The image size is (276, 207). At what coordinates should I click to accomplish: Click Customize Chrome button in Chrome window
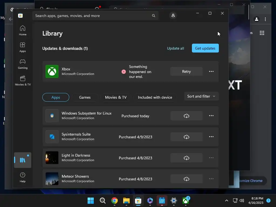[x=251, y=181]
